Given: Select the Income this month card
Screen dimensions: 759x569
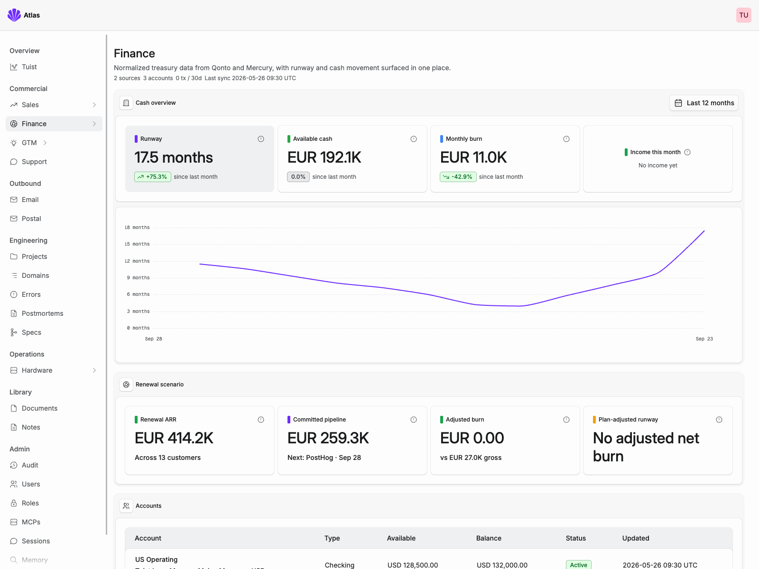Looking at the screenshot, I should [x=658, y=159].
